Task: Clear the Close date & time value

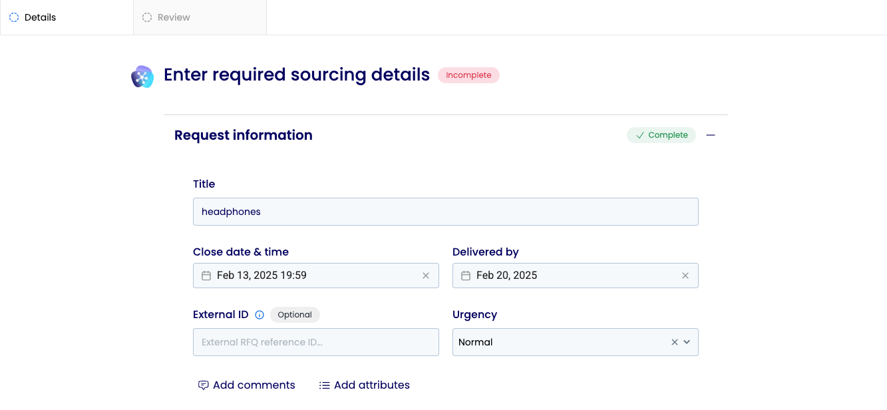Action: pyautogui.click(x=426, y=276)
